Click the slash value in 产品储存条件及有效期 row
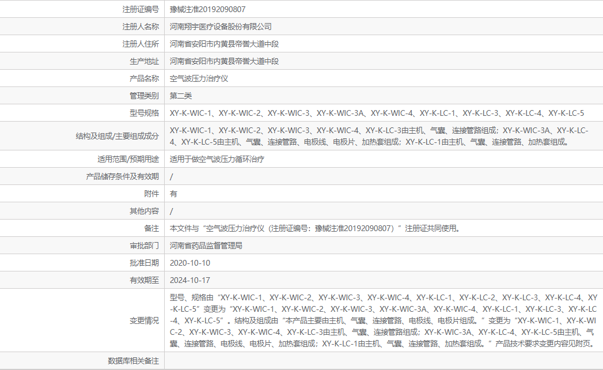603x370 pixels. [172, 177]
